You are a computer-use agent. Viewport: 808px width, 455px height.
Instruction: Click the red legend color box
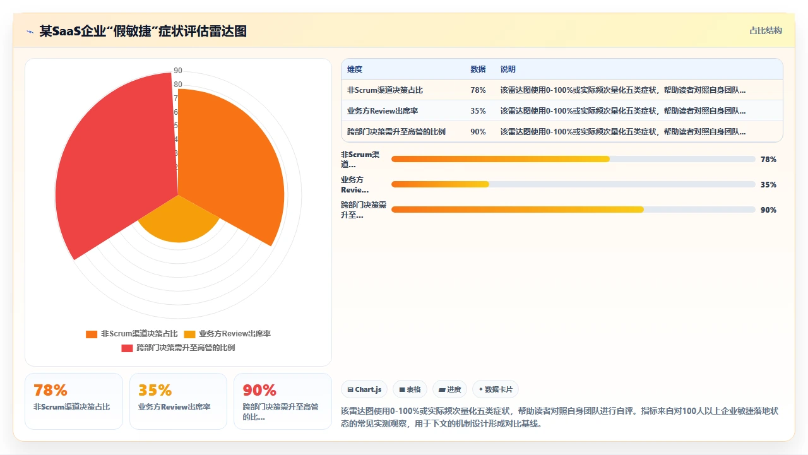tap(127, 348)
